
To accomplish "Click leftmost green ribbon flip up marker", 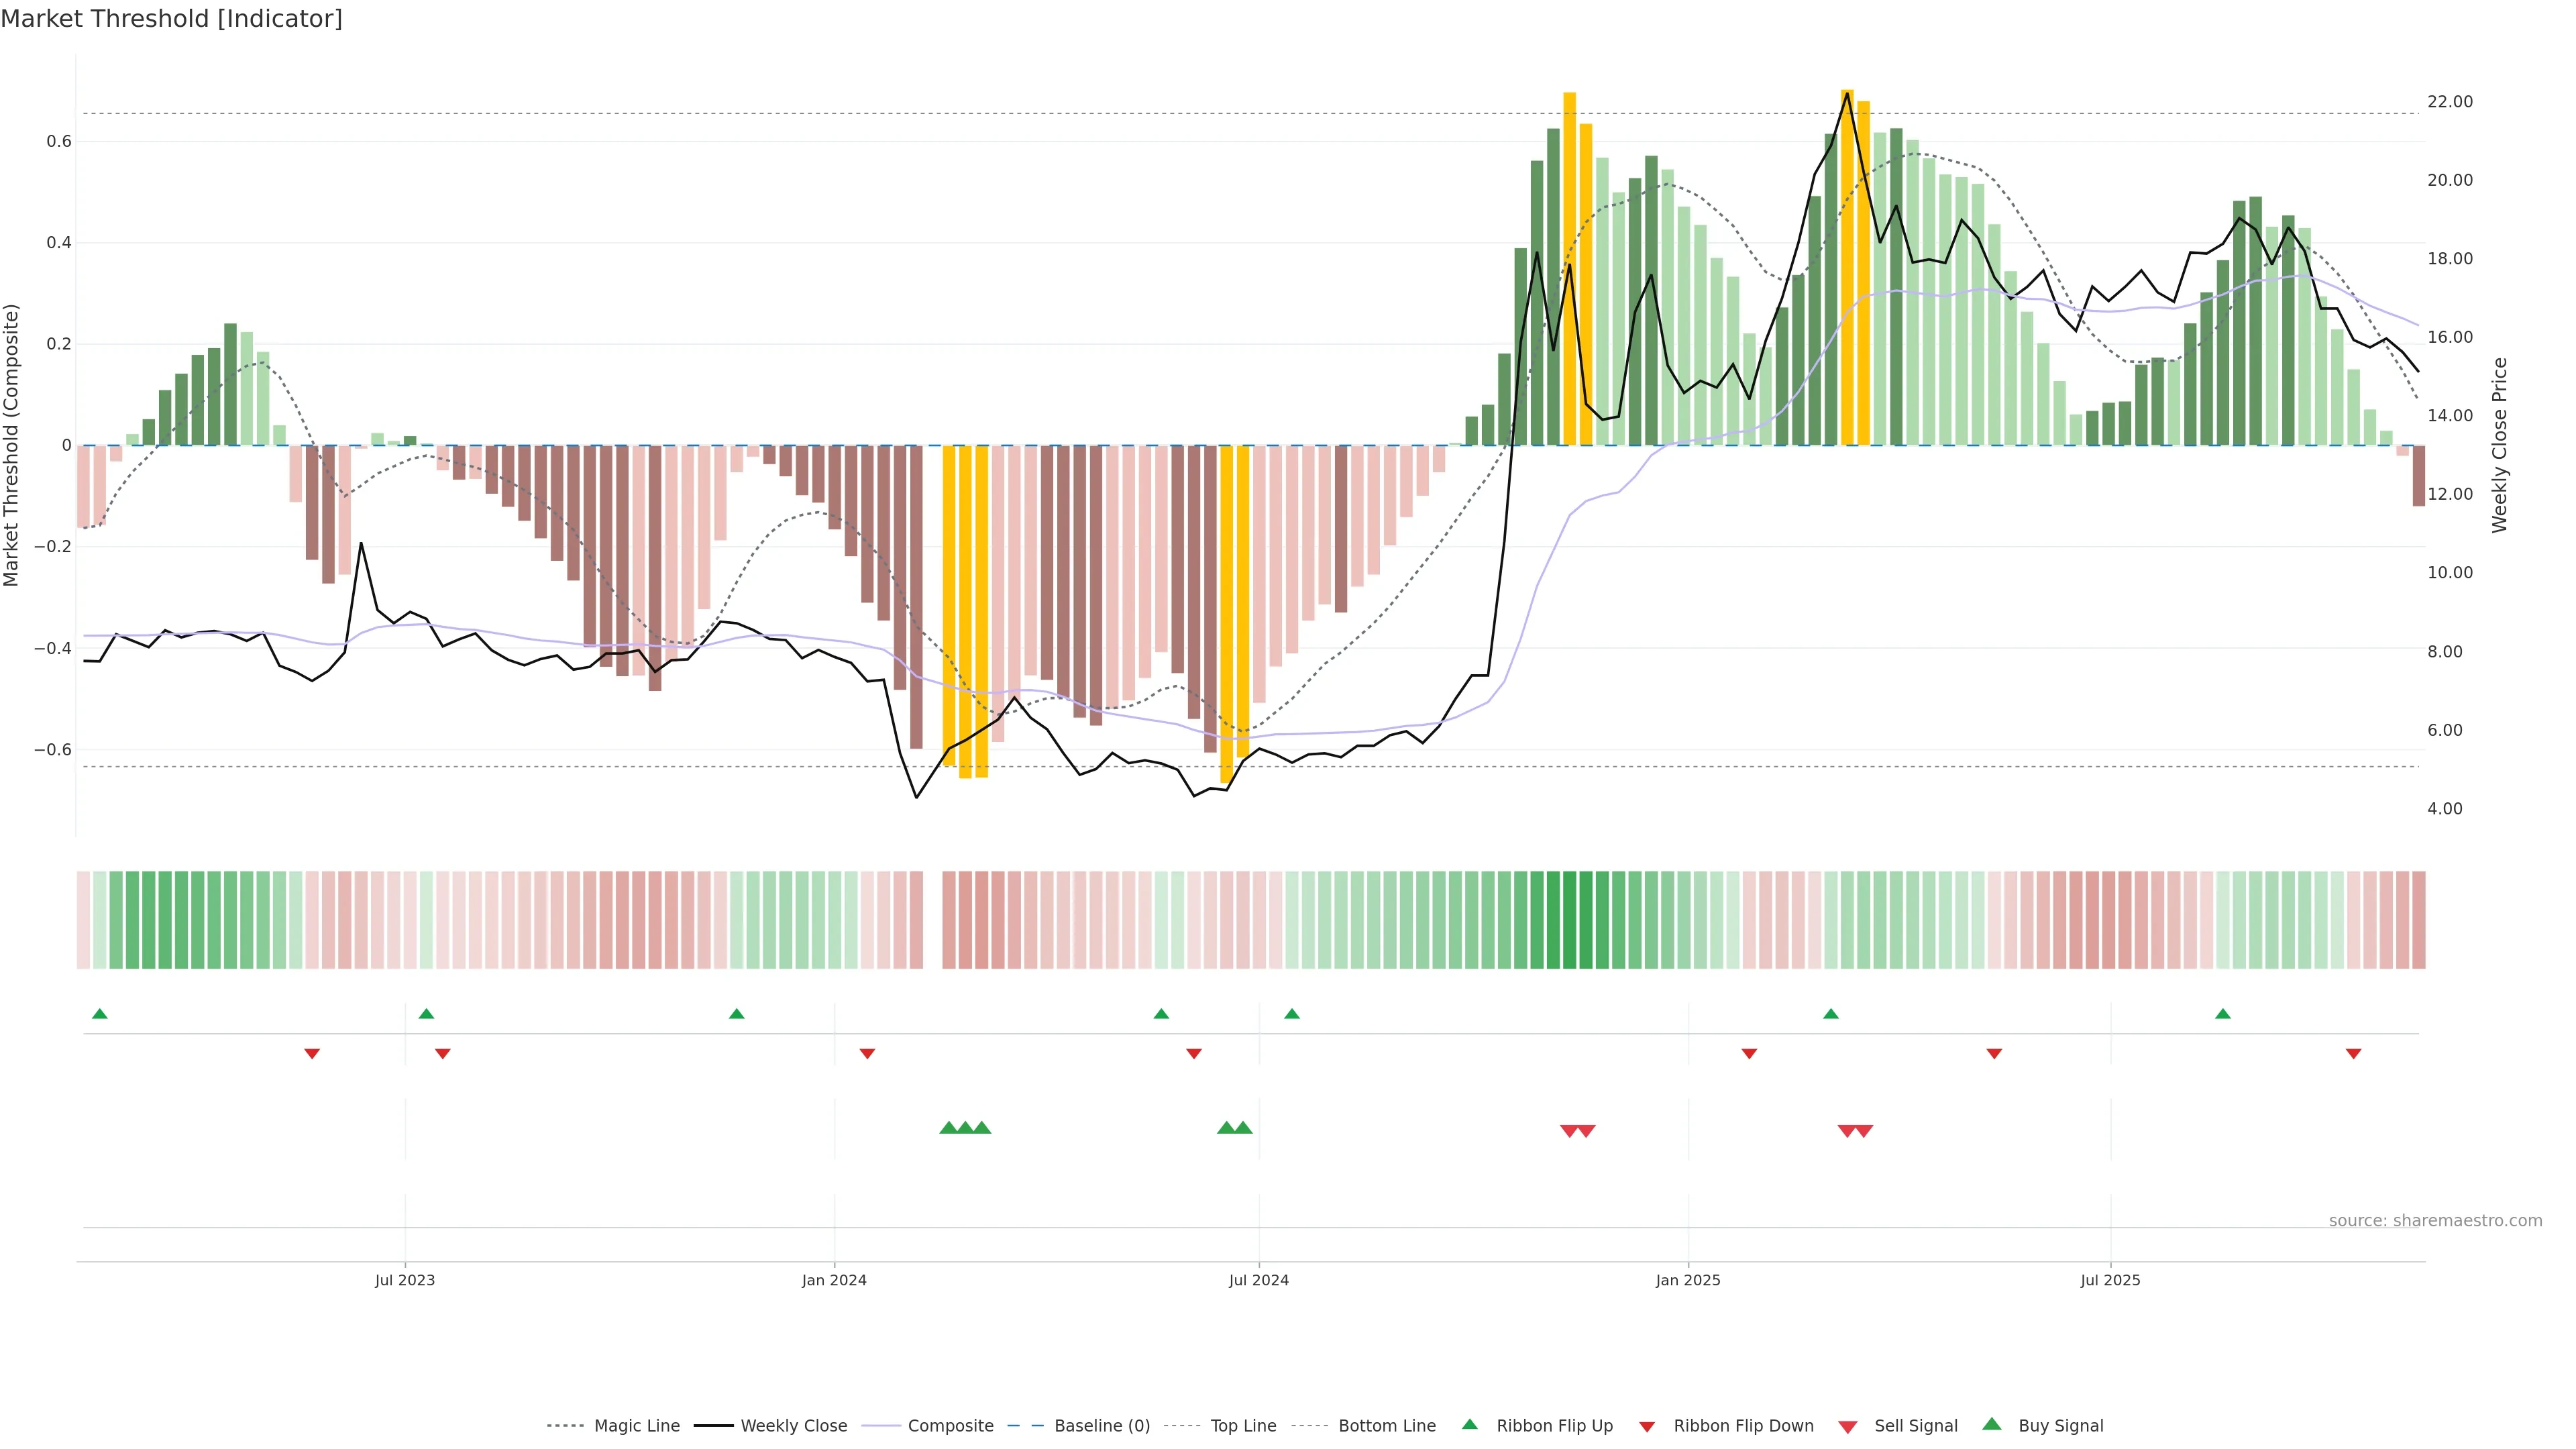I will point(99,1014).
